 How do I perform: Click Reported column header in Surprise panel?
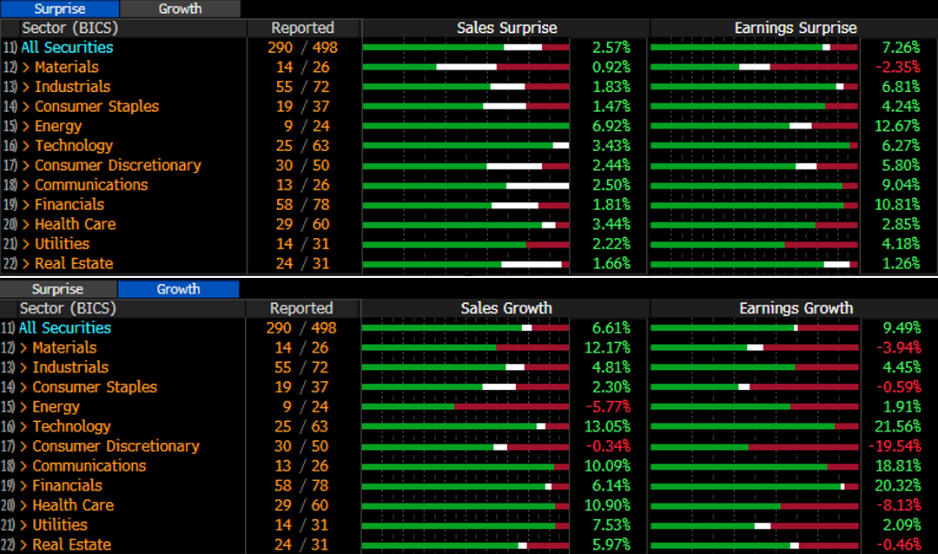pos(303,28)
